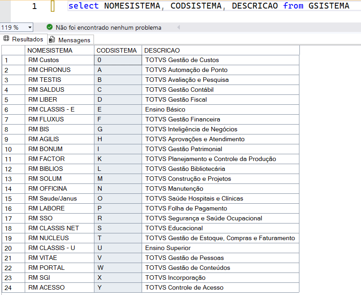Select the 'RM SALDUS' cell
The image size is (361, 295).
(60, 90)
